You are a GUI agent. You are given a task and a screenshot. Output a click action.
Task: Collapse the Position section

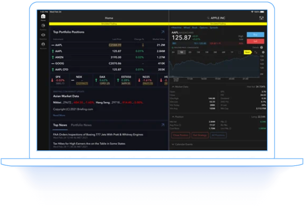(x=178, y=117)
